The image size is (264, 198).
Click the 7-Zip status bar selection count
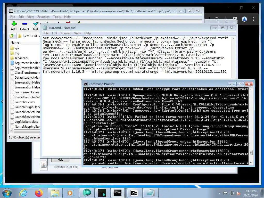[24, 137]
